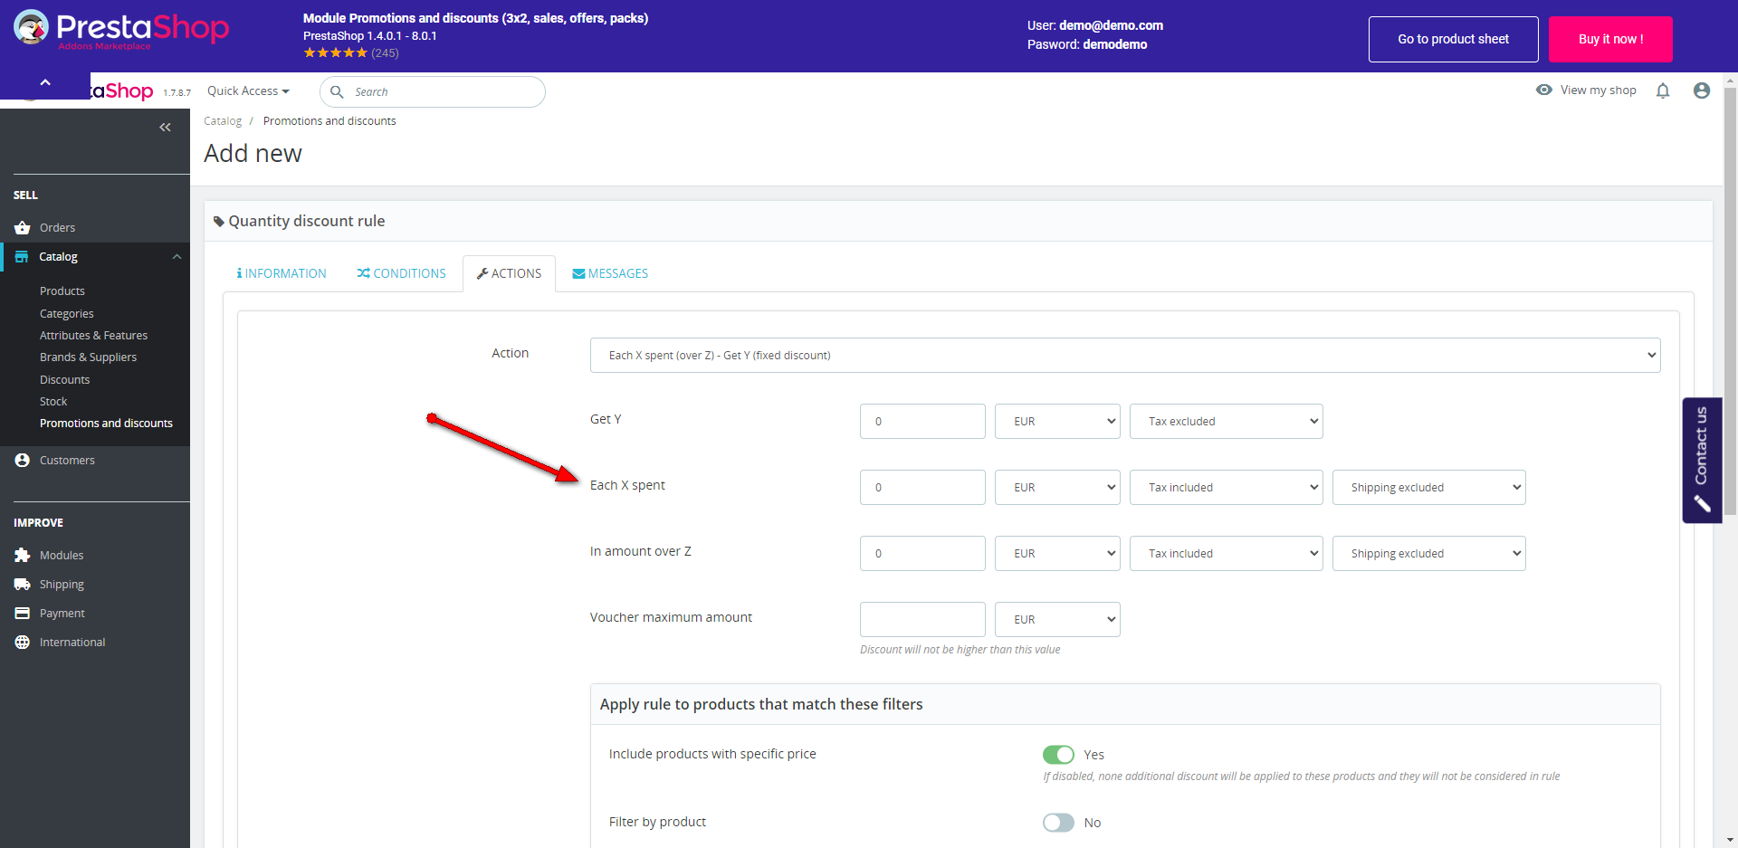Click the Customers person icon
Image resolution: width=1738 pixels, height=848 pixels.
[23, 461]
